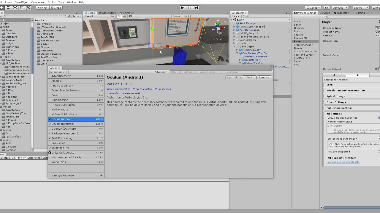Open the cloud services icon
Viewport: 380px width, 213px height.
click(x=327, y=8)
